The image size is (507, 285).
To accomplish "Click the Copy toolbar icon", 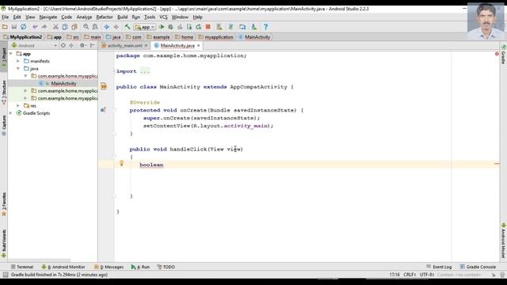I will coord(65,27).
